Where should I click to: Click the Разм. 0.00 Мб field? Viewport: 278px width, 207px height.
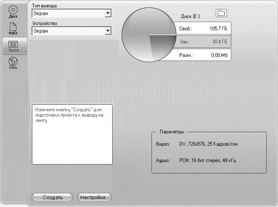(203, 55)
